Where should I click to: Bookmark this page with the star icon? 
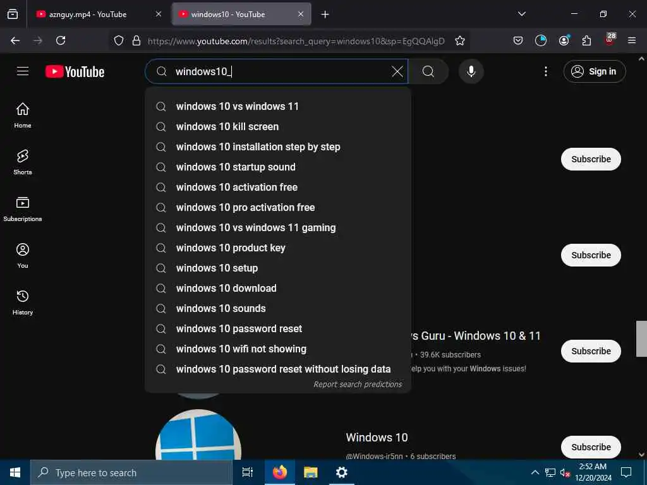coord(460,40)
